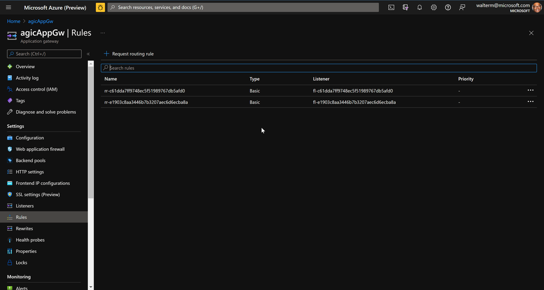Click sidebar scroll up arrow
This screenshot has width=544, height=290.
click(91, 64)
